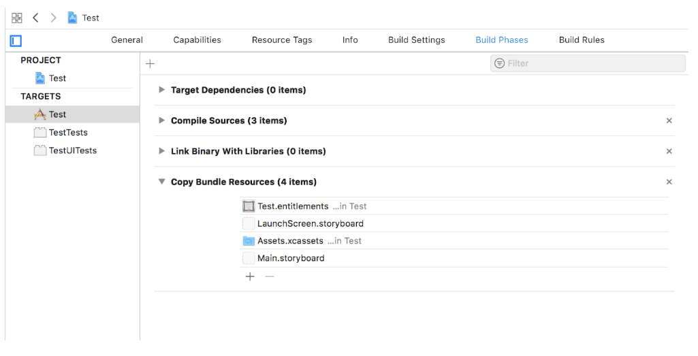Go forward with the right chevron
The height and width of the screenshot is (356, 698).
click(53, 18)
